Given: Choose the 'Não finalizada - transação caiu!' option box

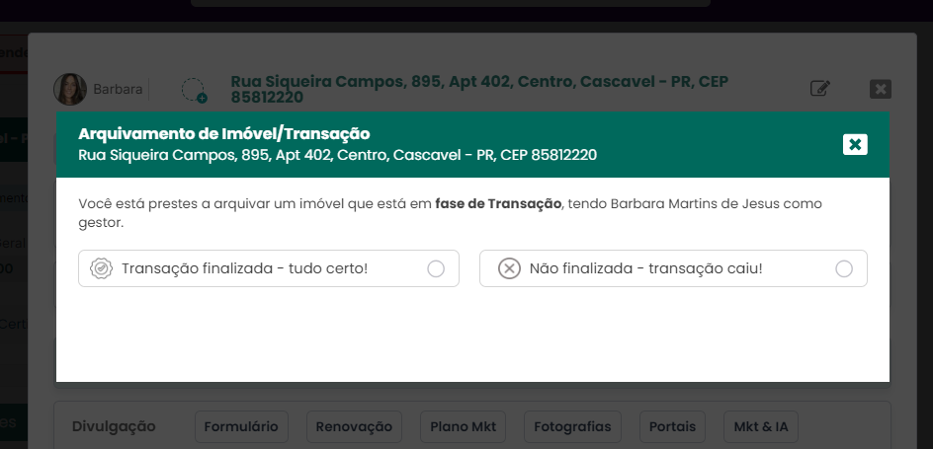Looking at the screenshot, I should (674, 268).
